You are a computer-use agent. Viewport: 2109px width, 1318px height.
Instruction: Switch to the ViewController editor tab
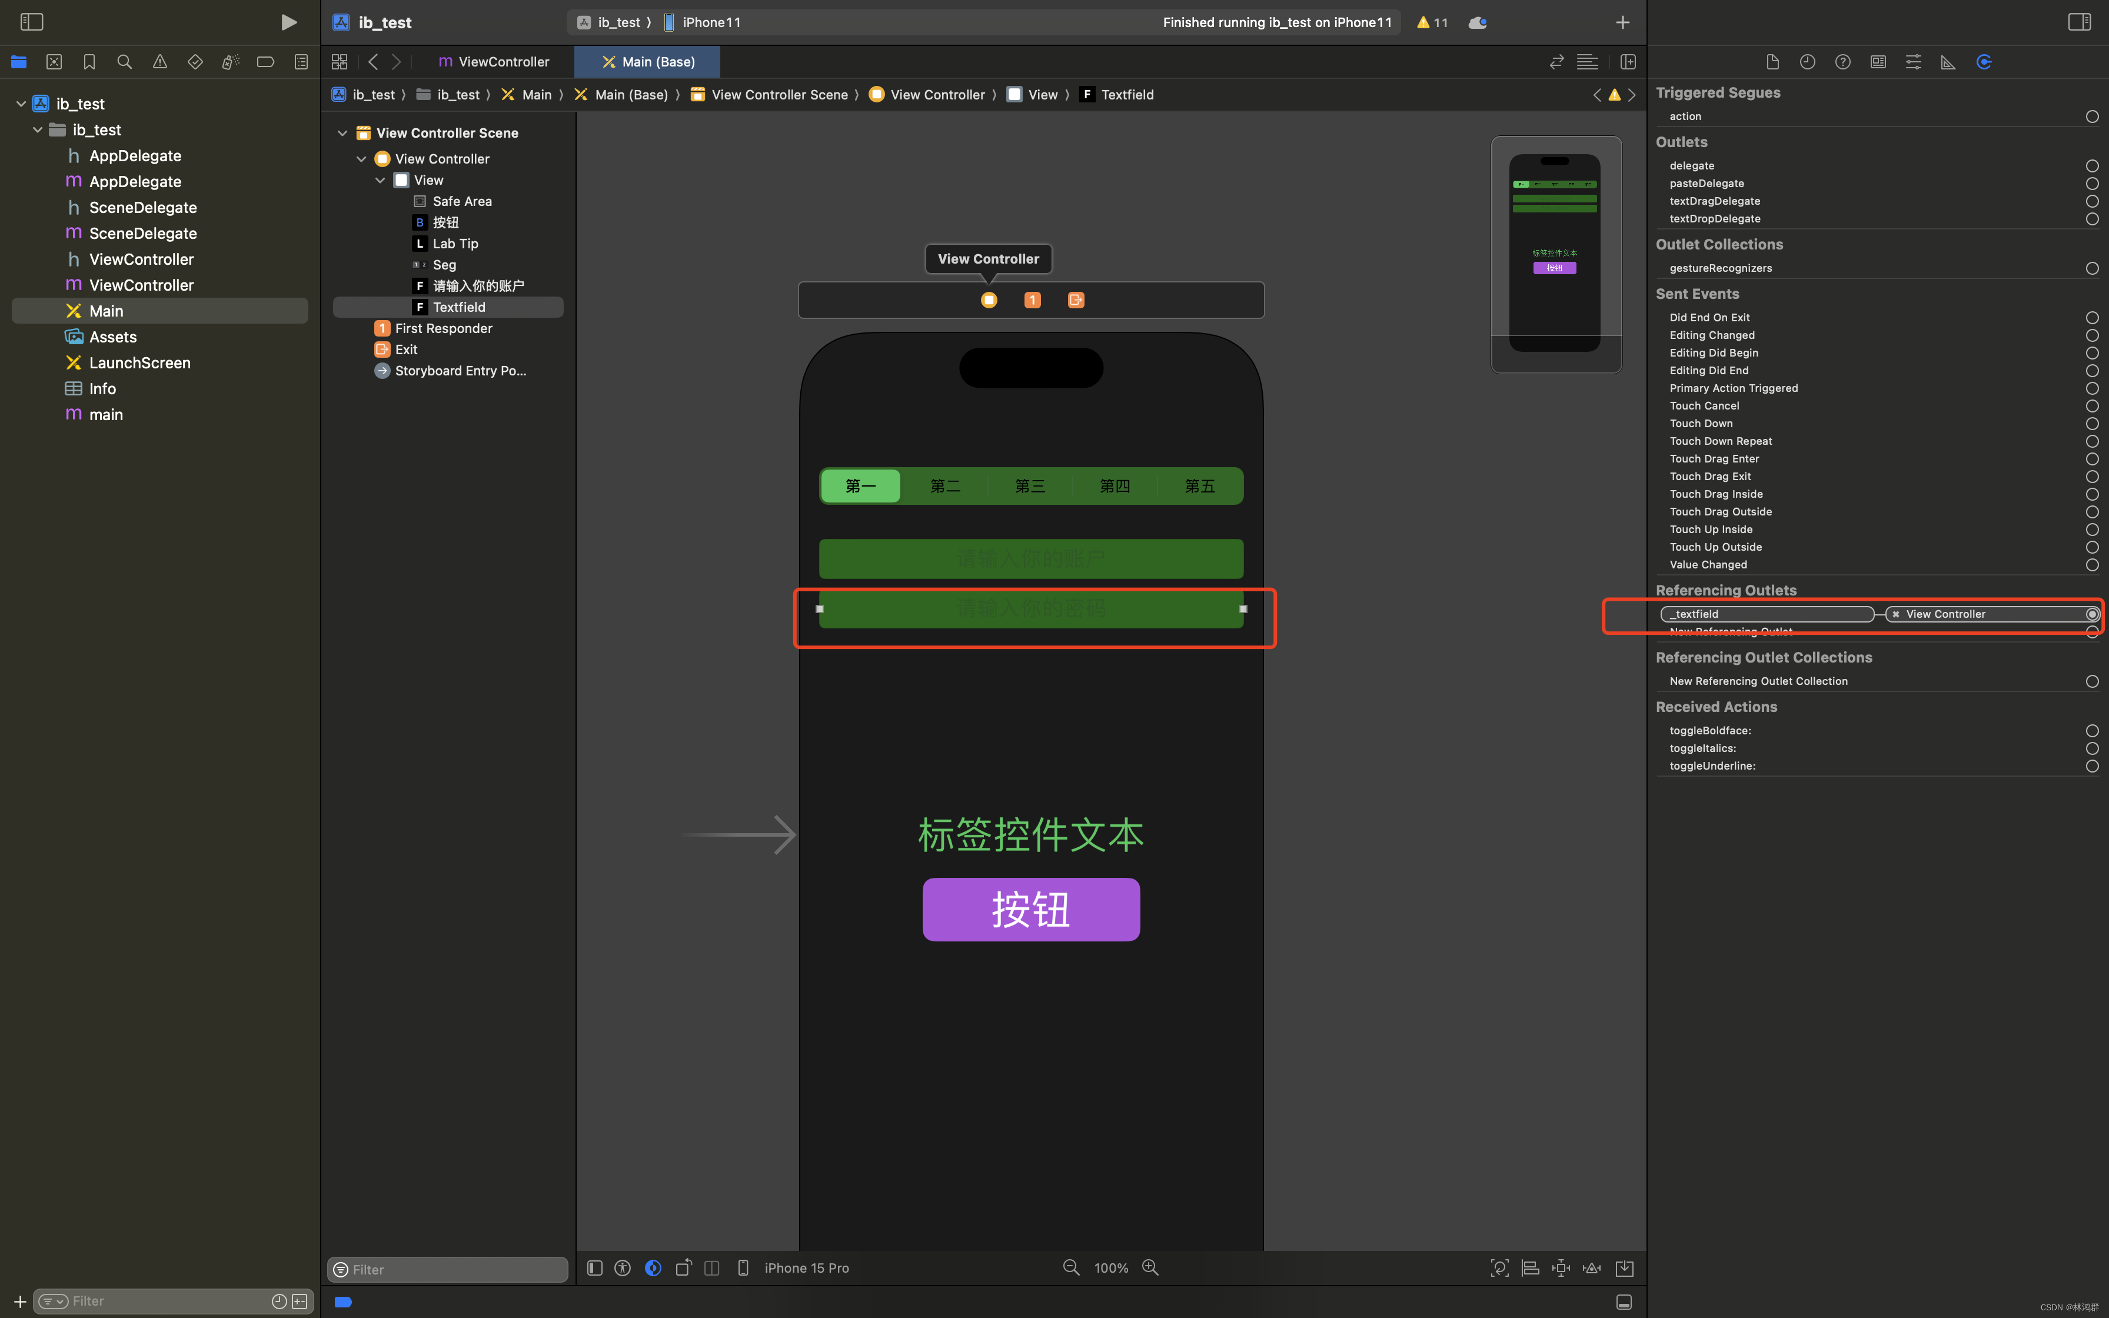click(x=493, y=62)
